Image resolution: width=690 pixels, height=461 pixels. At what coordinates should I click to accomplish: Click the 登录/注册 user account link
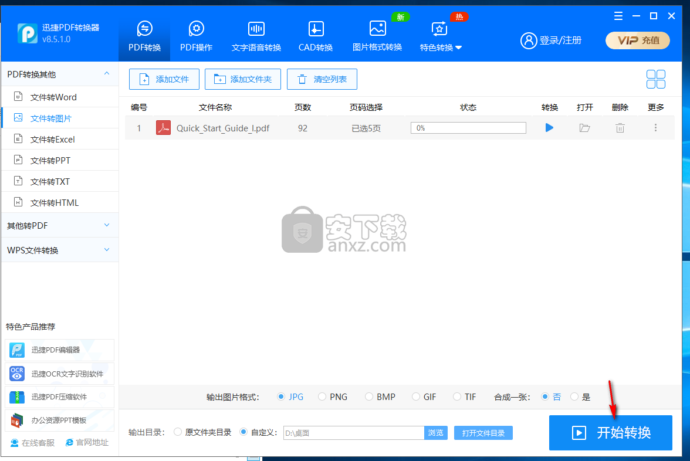551,40
